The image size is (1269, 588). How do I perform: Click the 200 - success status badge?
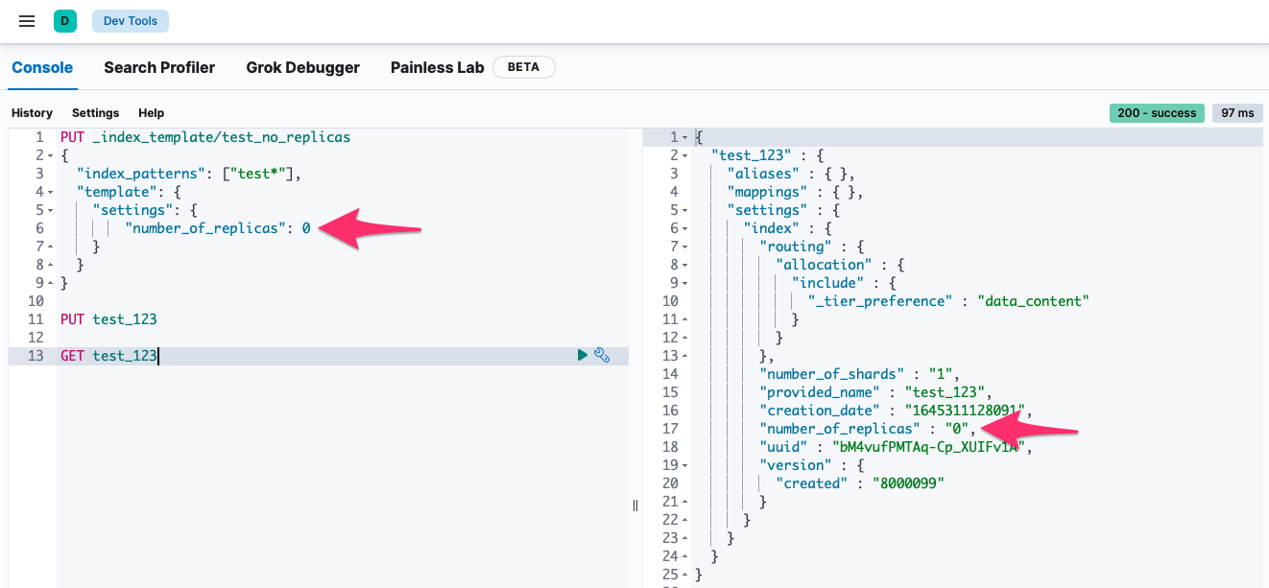point(1157,113)
